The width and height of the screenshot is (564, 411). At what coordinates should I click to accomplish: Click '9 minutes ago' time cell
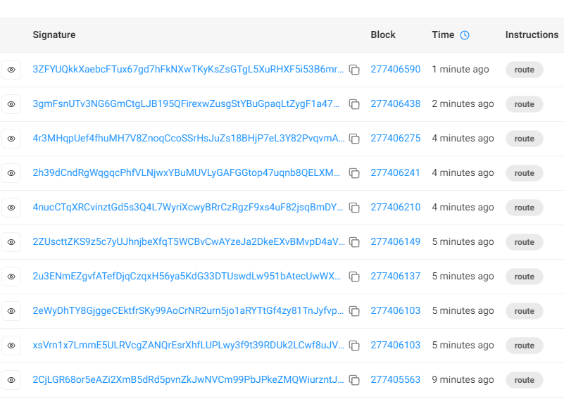pos(463,380)
